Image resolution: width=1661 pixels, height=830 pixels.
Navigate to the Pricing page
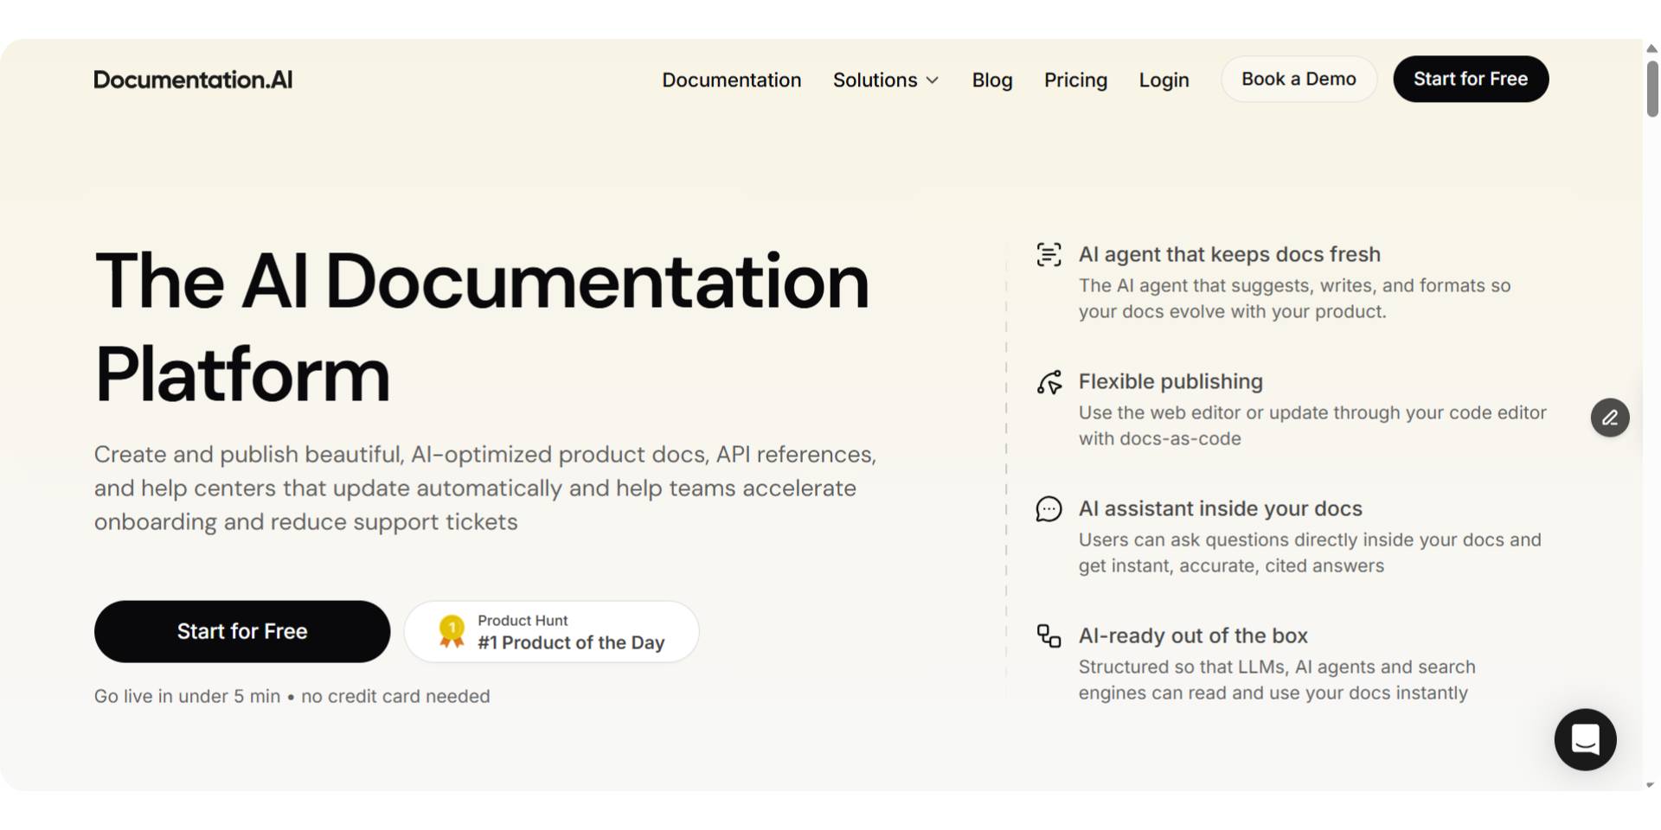click(x=1075, y=80)
